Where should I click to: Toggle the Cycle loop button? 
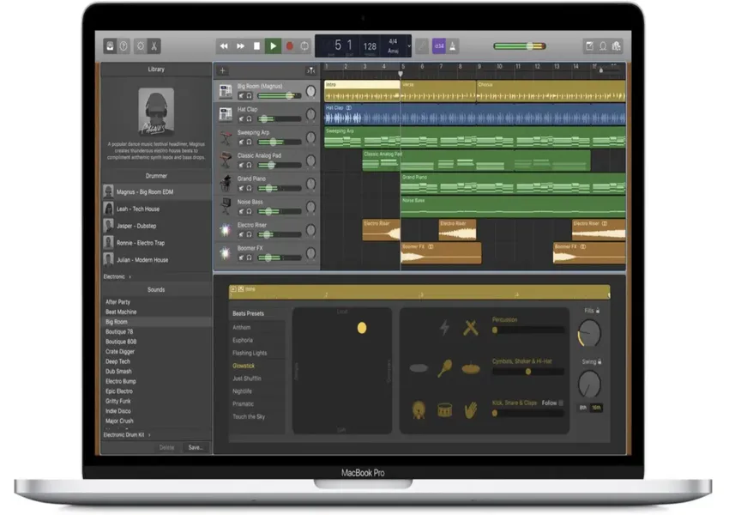pos(304,46)
